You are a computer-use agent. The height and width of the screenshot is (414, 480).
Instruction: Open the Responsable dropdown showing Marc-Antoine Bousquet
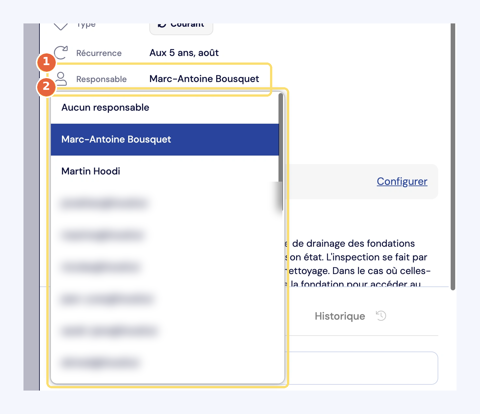pos(204,79)
